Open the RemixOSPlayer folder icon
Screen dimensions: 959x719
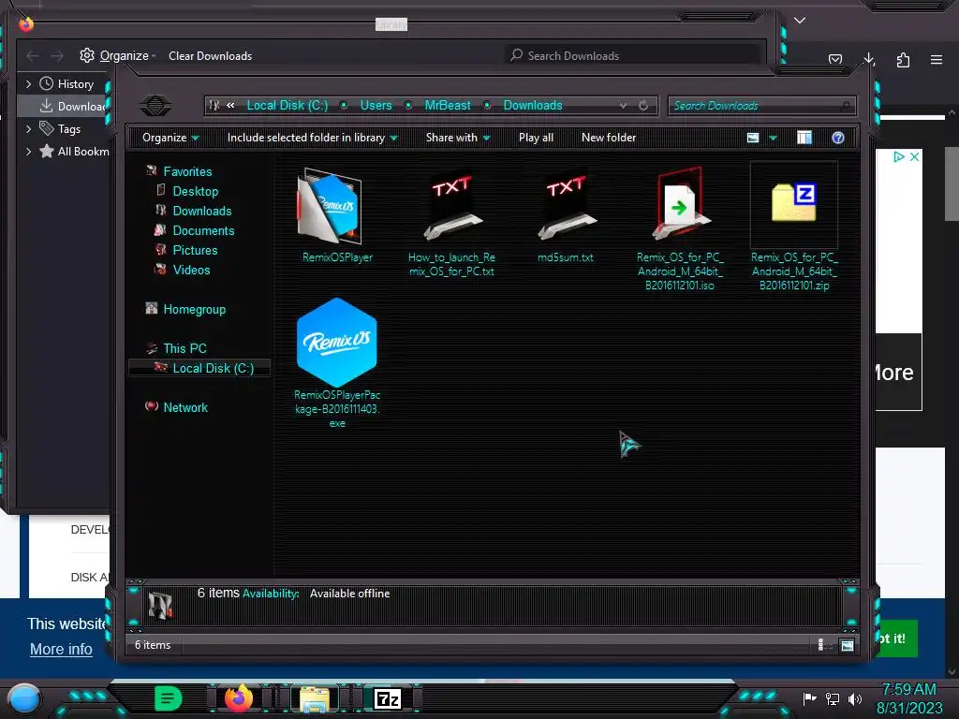coord(329,208)
